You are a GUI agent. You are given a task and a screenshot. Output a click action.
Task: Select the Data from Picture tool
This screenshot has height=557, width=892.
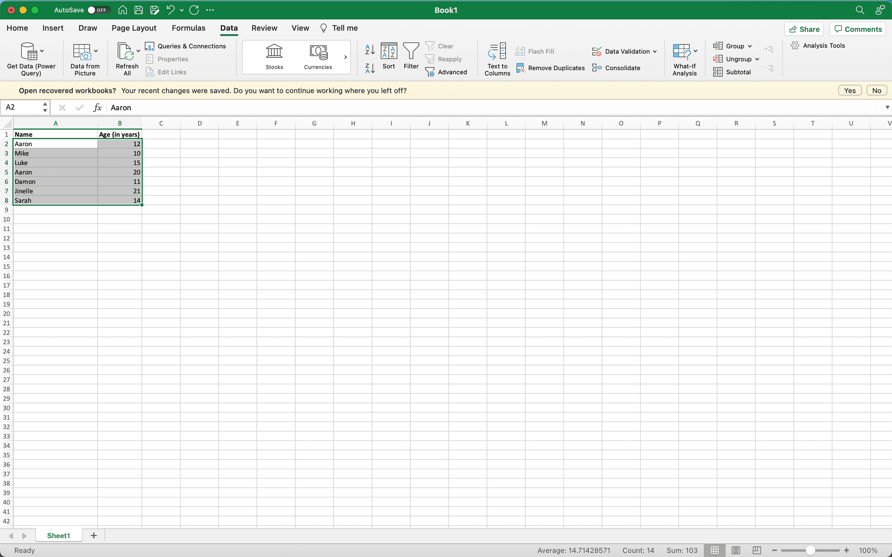coord(85,59)
